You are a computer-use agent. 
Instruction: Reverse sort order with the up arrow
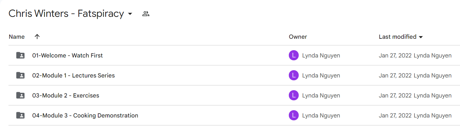37,37
